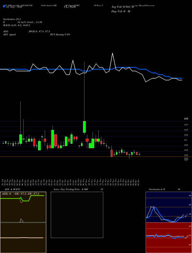Click the tallest green candlestick body
This screenshot has width=192, height=253.
pyautogui.click(x=53, y=139)
